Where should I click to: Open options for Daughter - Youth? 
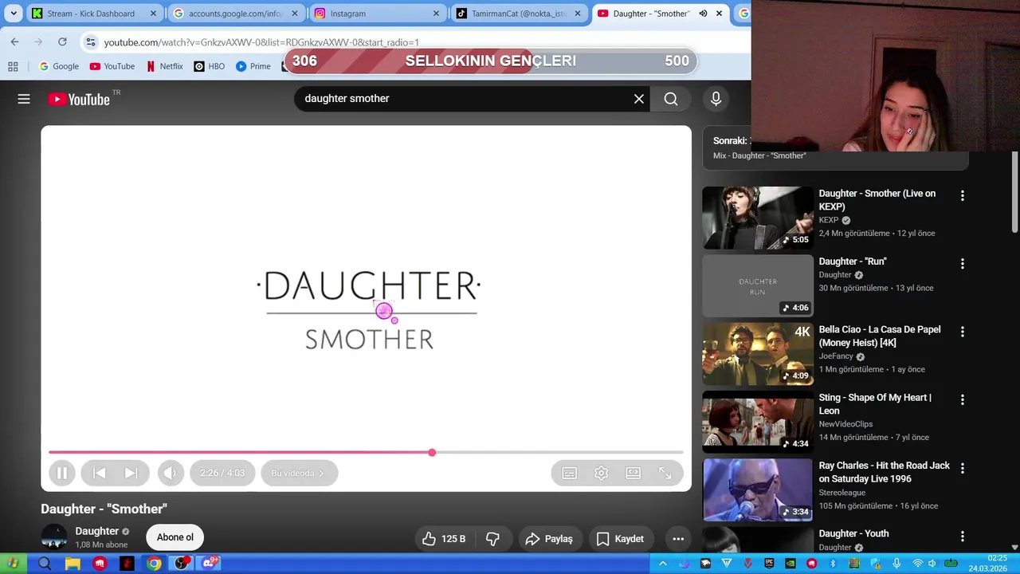962,536
